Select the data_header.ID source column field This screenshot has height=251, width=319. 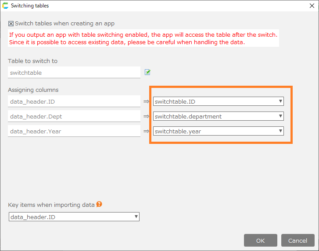pos(74,101)
